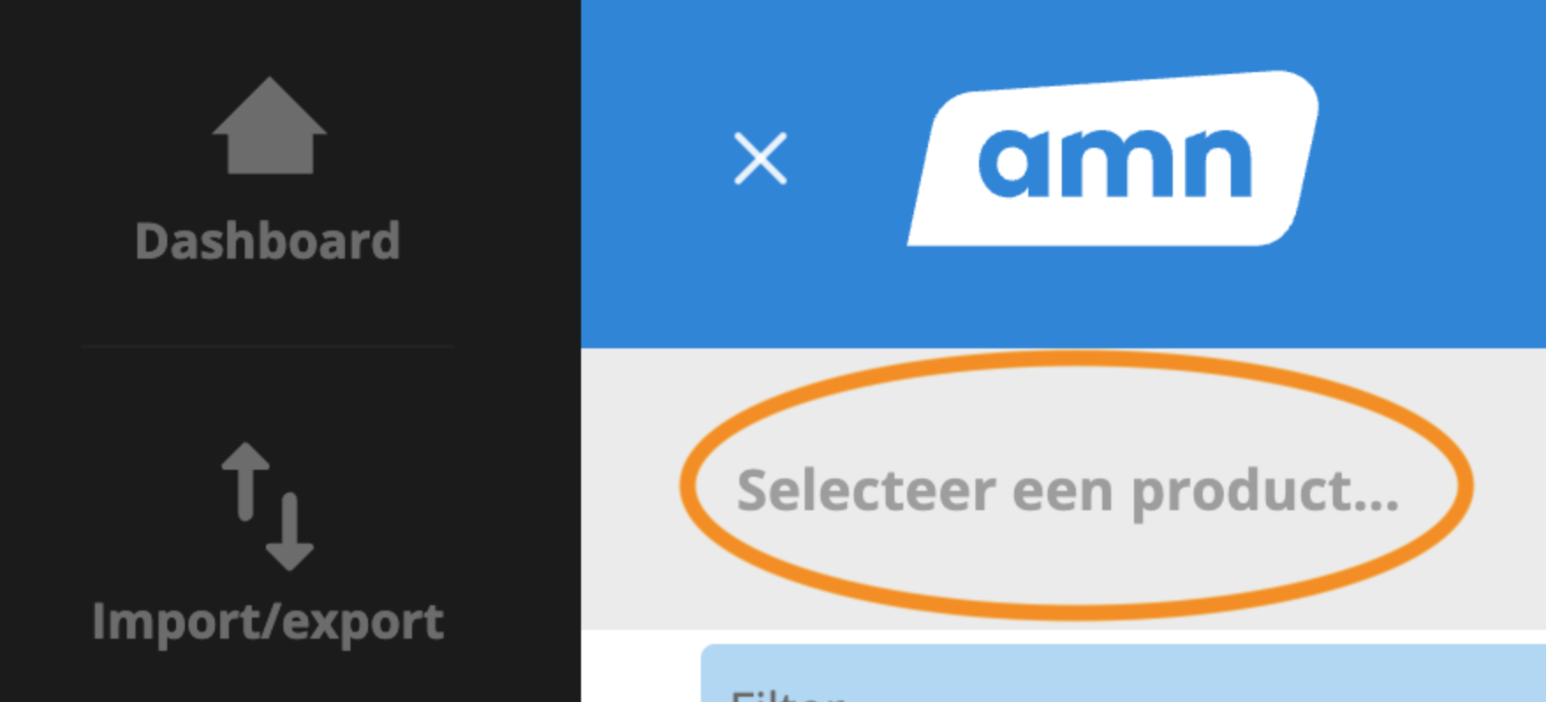The width and height of the screenshot is (1546, 702).
Task: Click the light blue Filter box
Action: point(1123,674)
